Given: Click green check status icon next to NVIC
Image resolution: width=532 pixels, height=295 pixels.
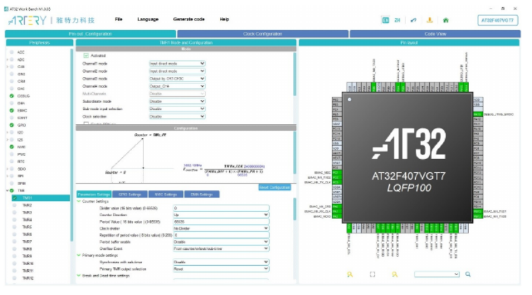Looking at the screenshot, I should point(12,147).
